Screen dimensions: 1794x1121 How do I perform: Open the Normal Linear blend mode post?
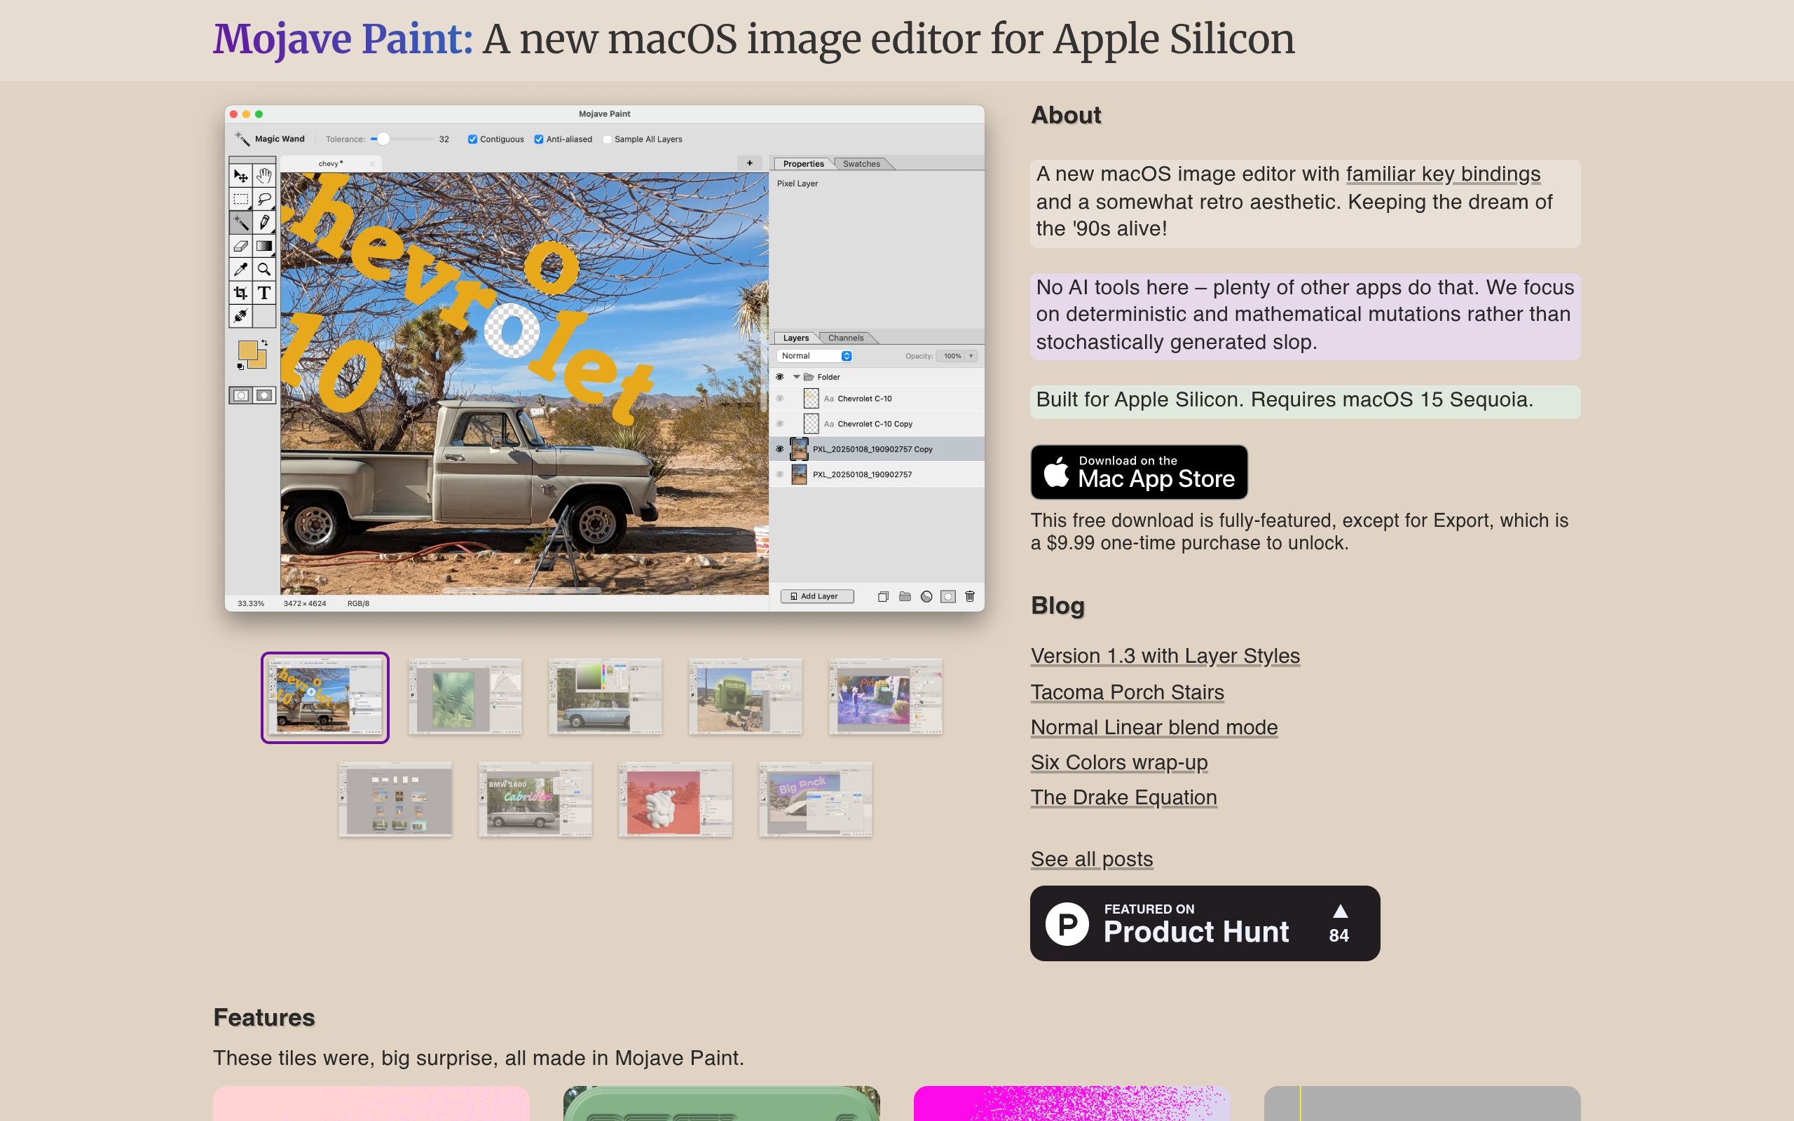pyautogui.click(x=1153, y=727)
